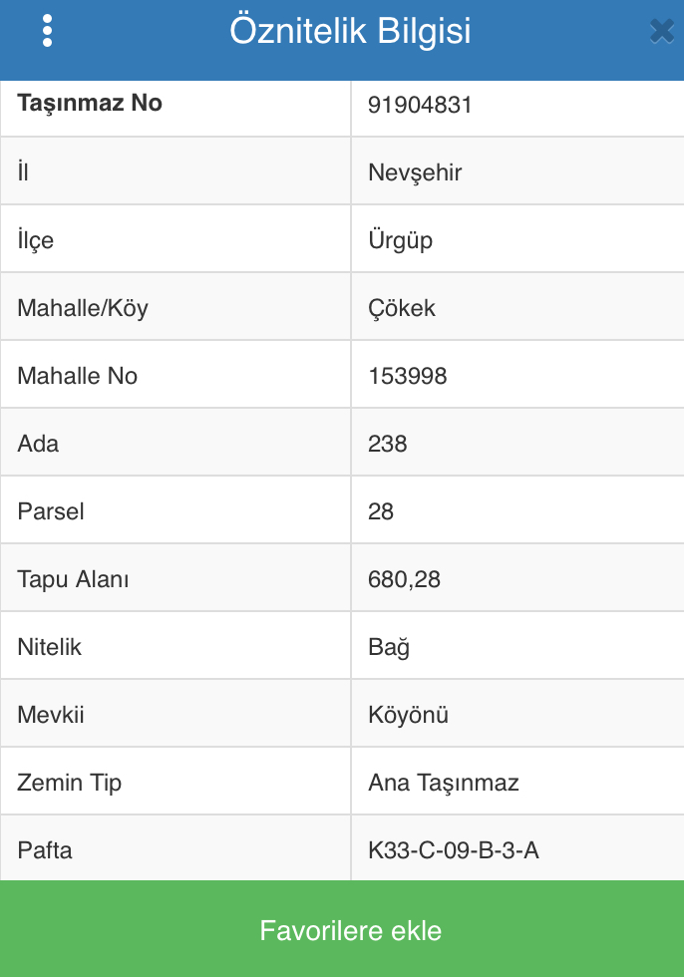
Task: Click the Mevkii value Köyönü
Action: click(x=408, y=715)
